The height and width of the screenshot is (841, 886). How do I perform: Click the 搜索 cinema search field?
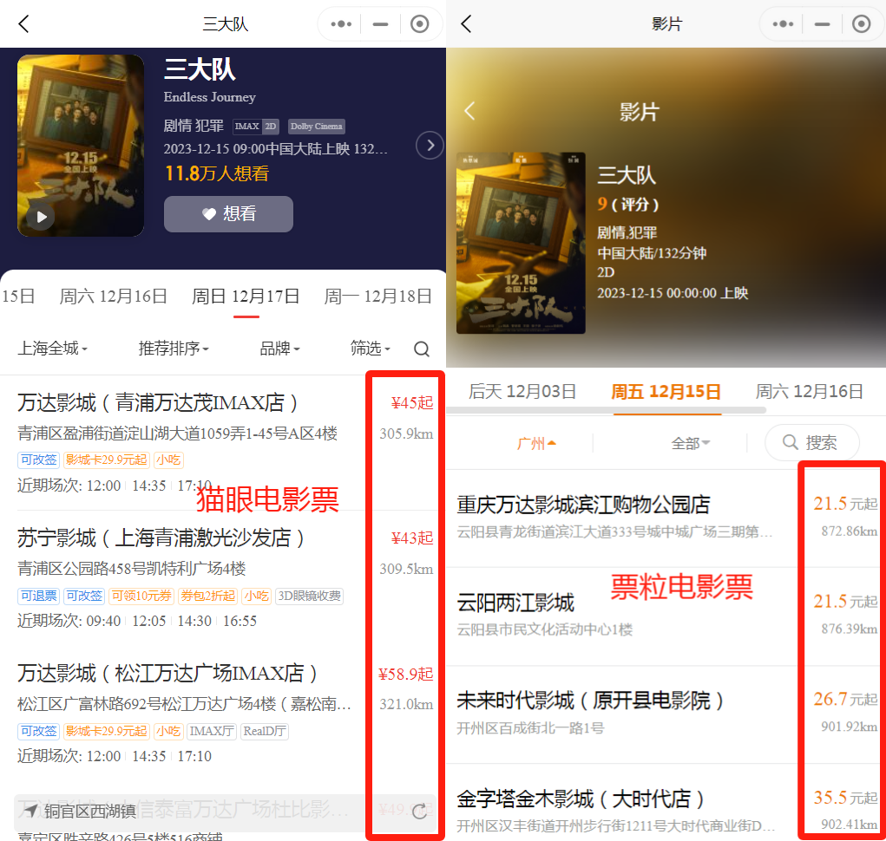click(811, 443)
